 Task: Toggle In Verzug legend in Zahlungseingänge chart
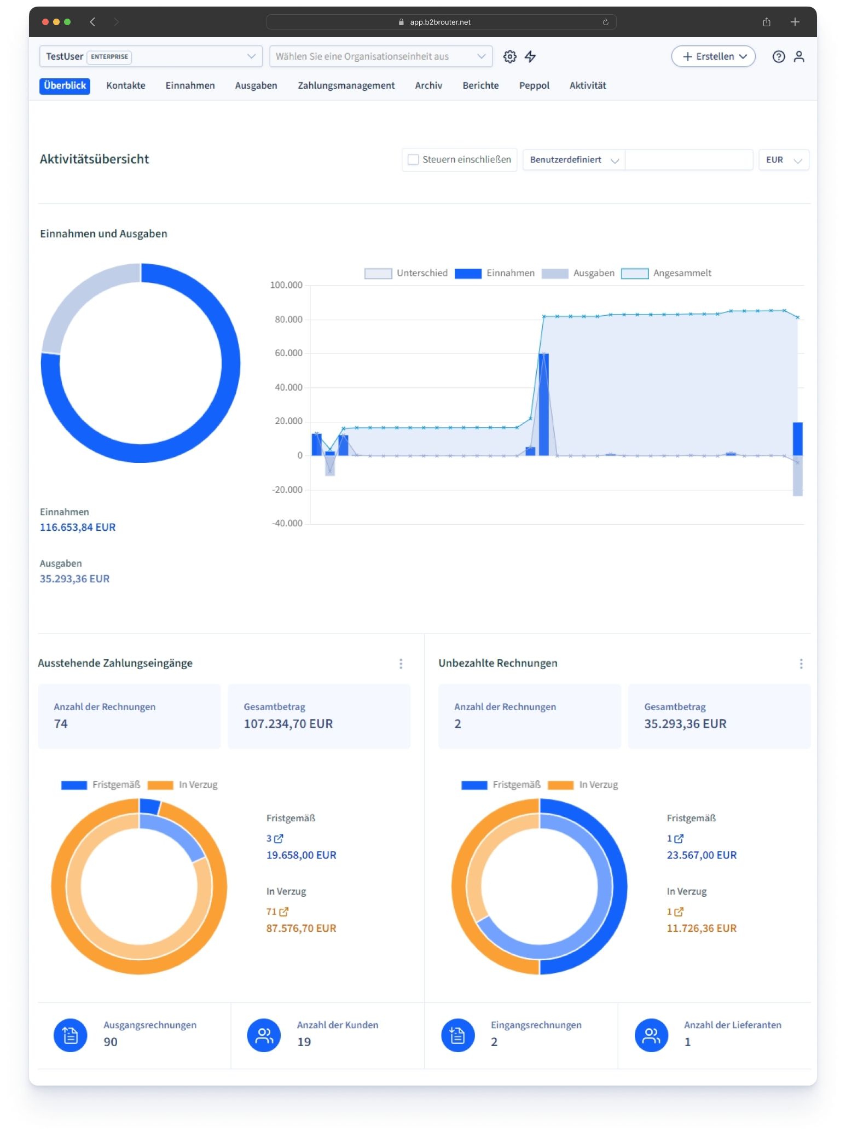(x=183, y=785)
